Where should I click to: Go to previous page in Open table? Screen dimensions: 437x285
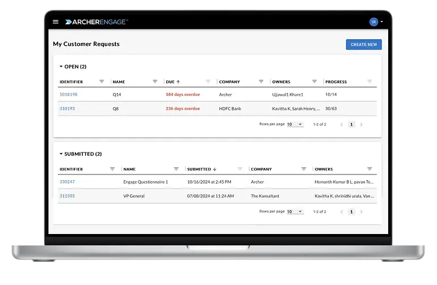342,125
